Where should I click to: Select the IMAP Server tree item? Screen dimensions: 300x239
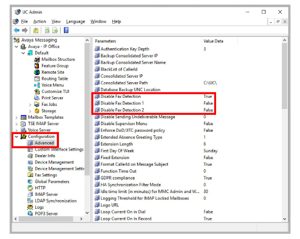click(x=46, y=194)
